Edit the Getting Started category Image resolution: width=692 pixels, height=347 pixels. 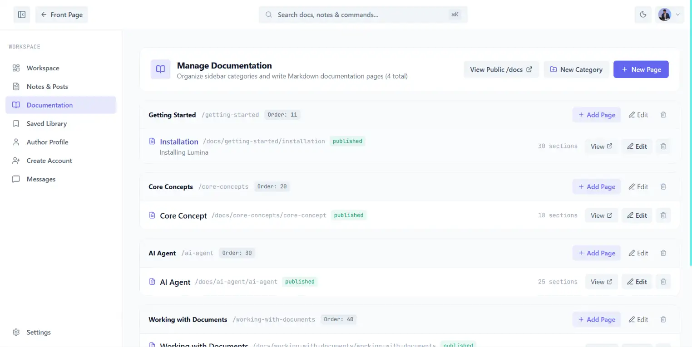click(638, 115)
